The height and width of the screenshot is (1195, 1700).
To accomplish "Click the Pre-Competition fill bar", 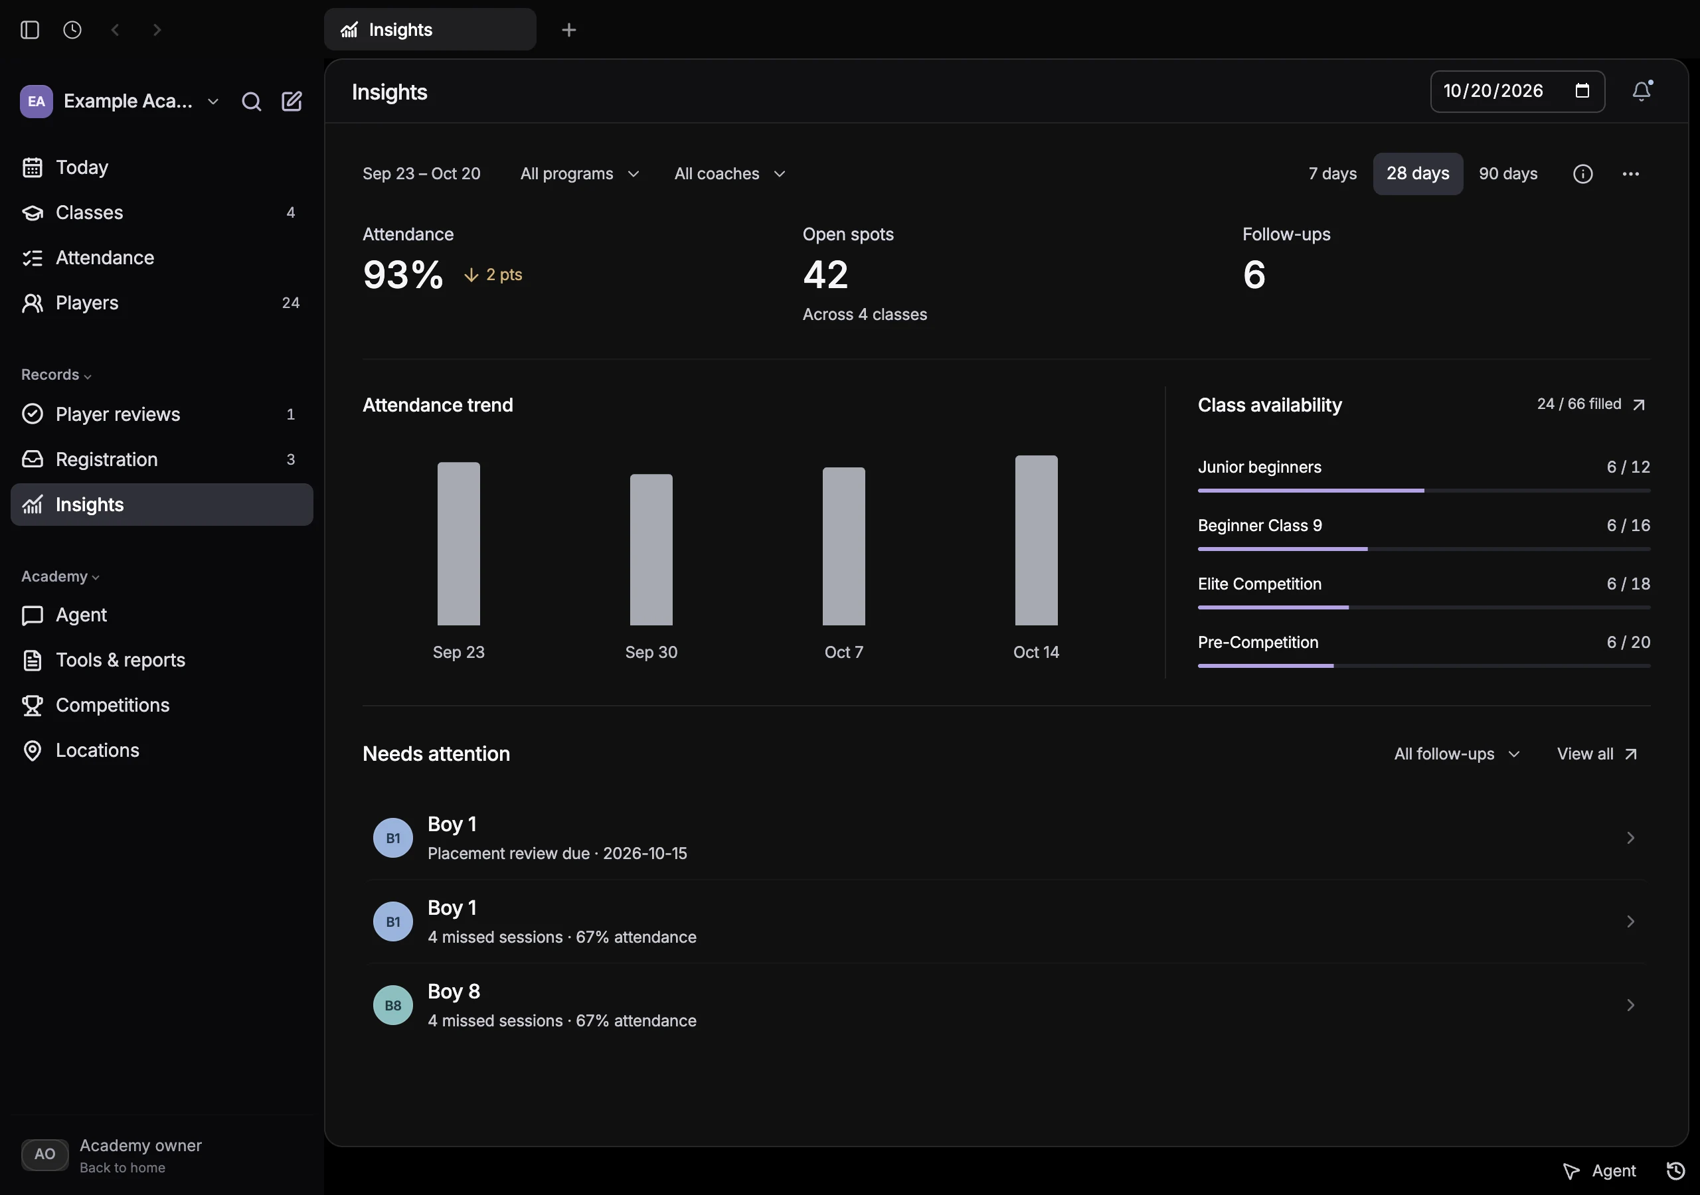I will (x=1423, y=667).
